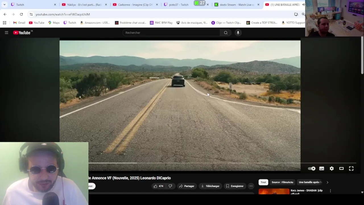Open the Amazon.com bookmark
Image resolution: width=364 pixels, height=205 pixels.
tap(94, 23)
